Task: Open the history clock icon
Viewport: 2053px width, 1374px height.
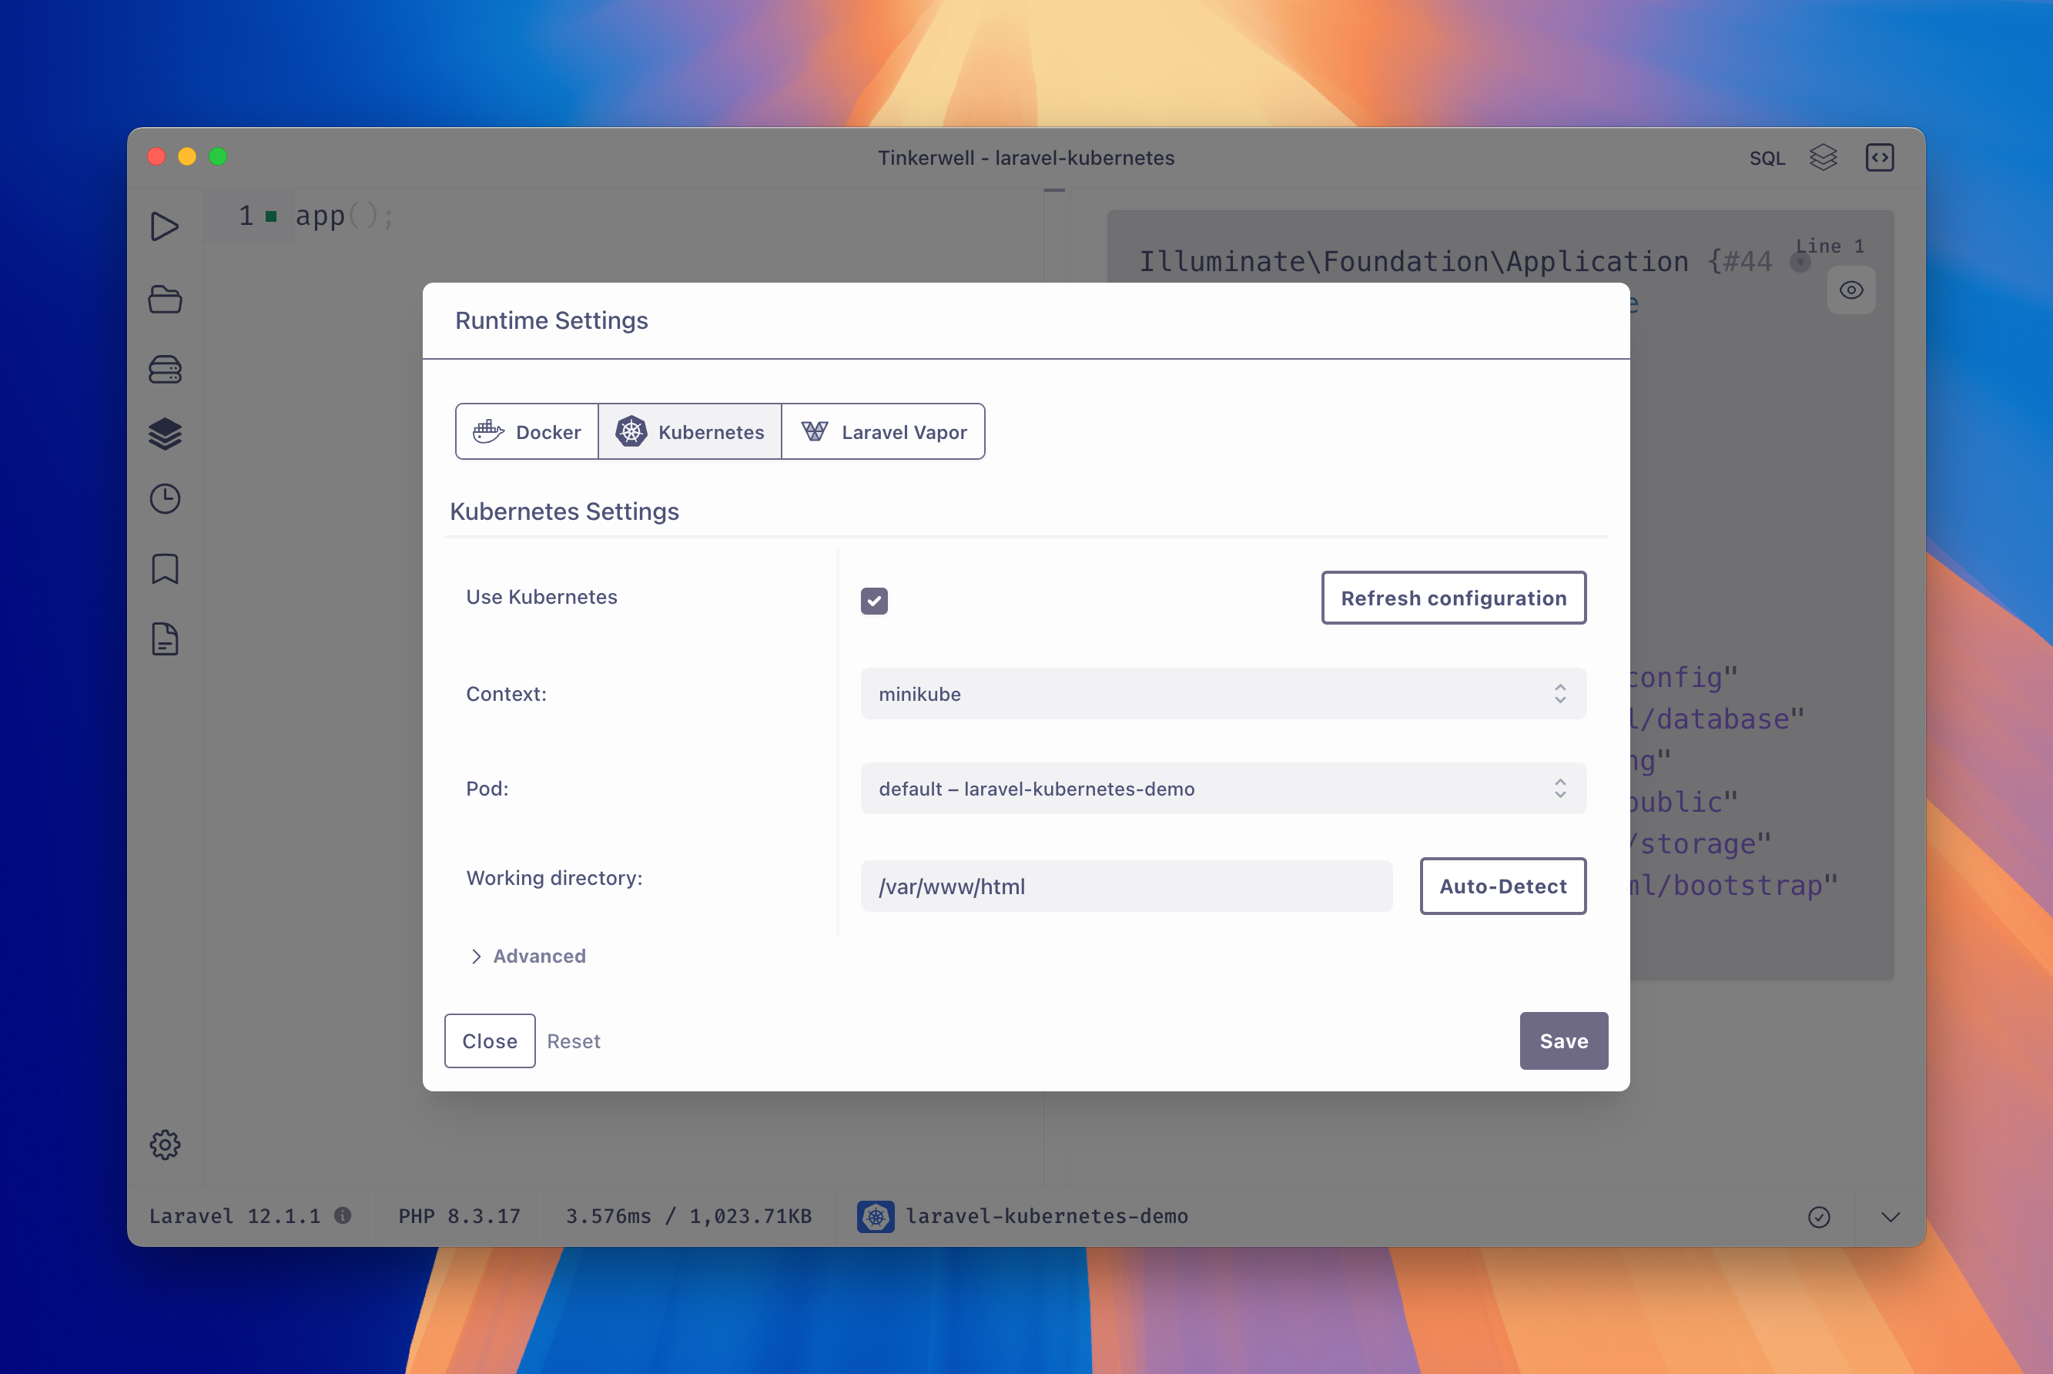Action: tap(165, 498)
